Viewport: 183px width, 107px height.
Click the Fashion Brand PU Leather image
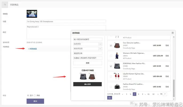(117, 87)
